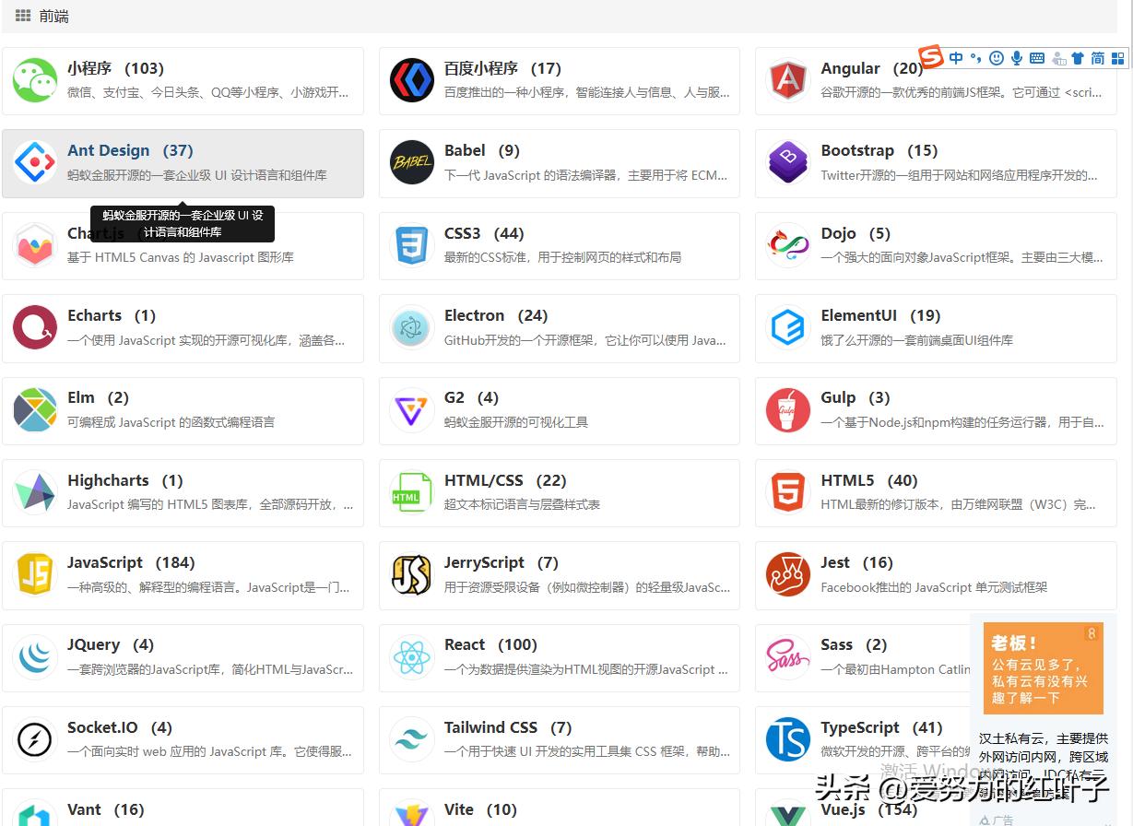The height and width of the screenshot is (826, 1133).
Task: Toggle punctuation mode in Sogou bar
Action: [976, 57]
